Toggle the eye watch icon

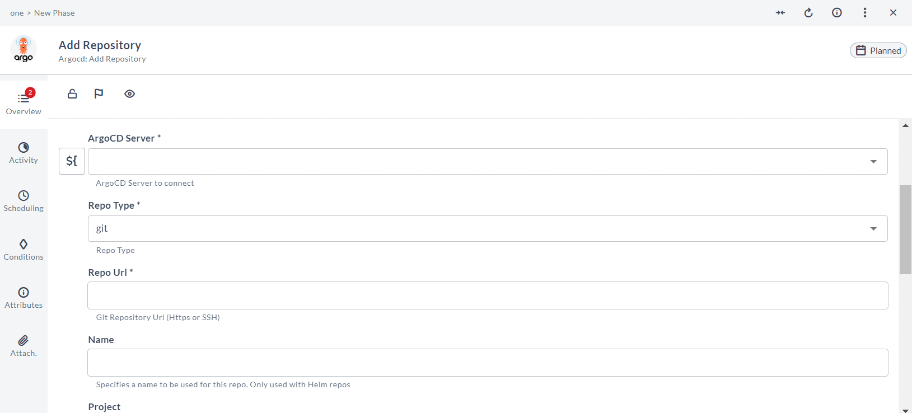(x=129, y=94)
